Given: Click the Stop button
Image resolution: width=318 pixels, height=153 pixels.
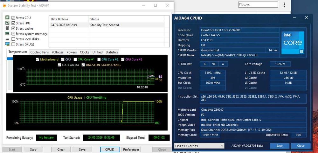Looking at the screenshot, I should [33, 150].
